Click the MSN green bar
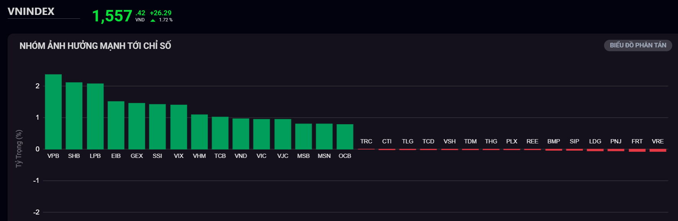Viewport: 678px width, 221px height. (x=324, y=136)
